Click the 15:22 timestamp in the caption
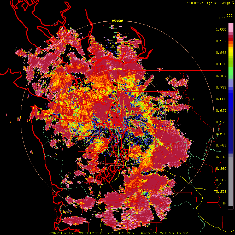235x235 pixels. point(182,233)
